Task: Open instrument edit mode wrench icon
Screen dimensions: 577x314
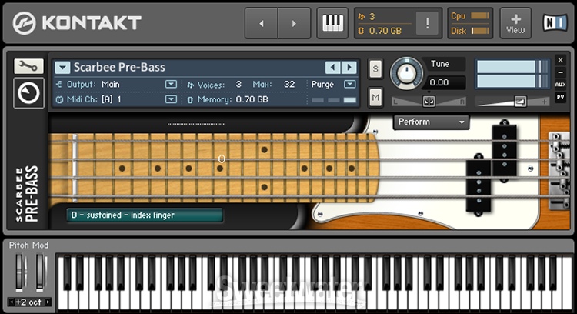Action: click(28, 66)
